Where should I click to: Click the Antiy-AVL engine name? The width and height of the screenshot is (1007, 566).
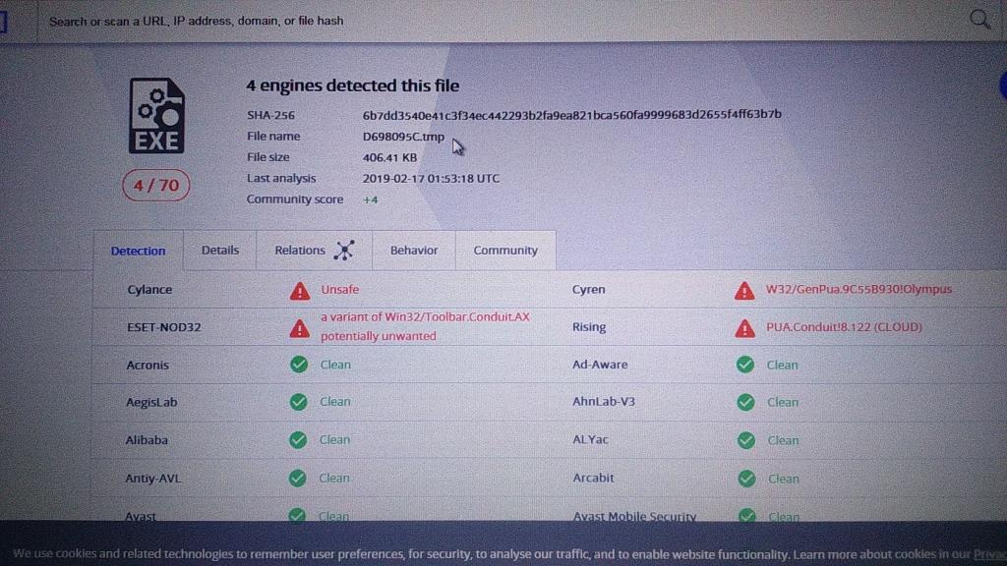tap(152, 479)
